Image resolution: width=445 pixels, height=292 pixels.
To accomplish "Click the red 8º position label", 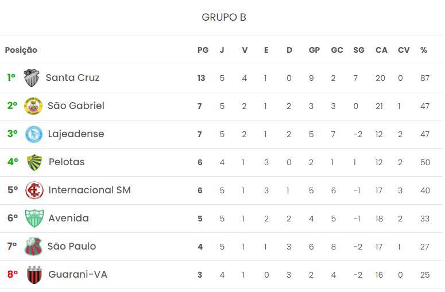I will click(x=13, y=274).
